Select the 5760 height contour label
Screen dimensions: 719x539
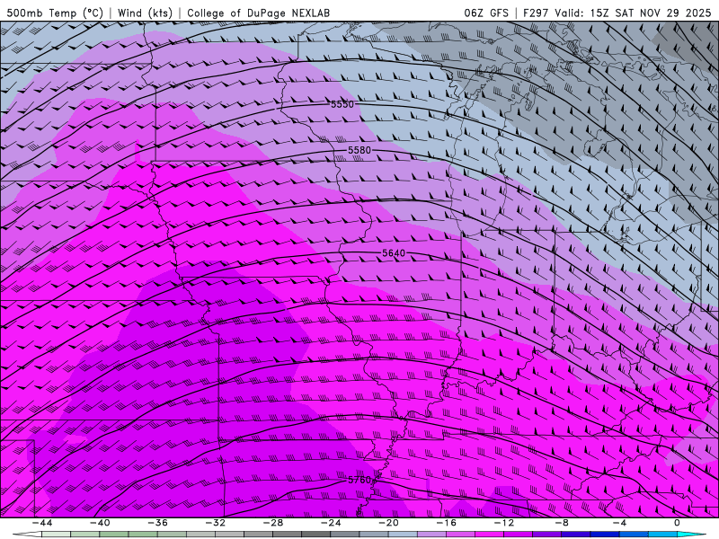[x=359, y=480]
